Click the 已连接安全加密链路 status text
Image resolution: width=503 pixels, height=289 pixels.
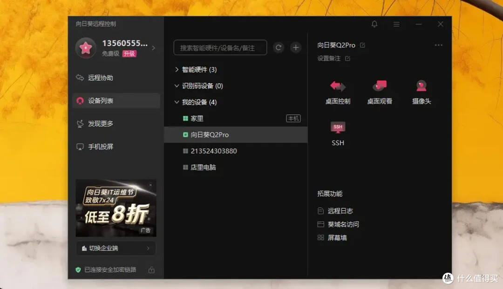point(110,270)
